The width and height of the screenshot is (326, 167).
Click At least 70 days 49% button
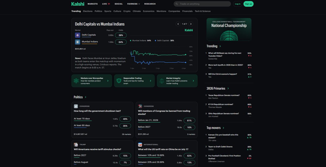[125, 119]
